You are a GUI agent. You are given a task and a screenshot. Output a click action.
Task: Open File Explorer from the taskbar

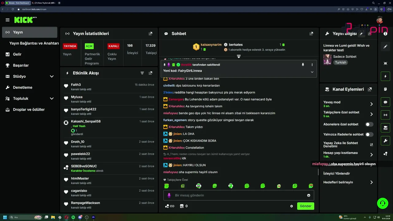coord(53,217)
